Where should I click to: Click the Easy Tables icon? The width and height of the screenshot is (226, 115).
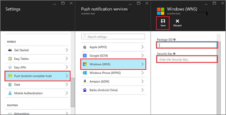point(10,59)
